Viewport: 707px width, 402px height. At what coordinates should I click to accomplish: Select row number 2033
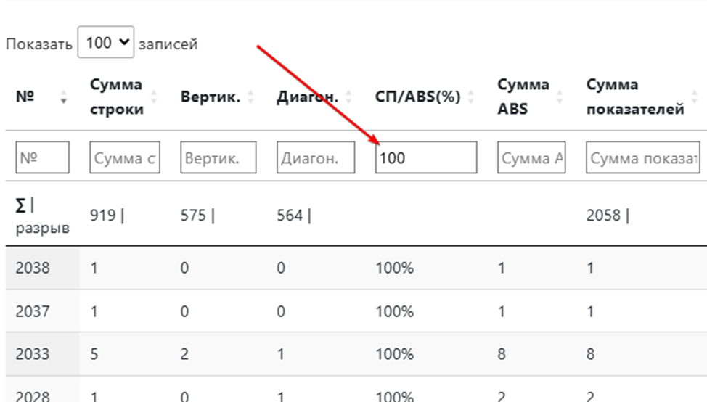click(33, 355)
